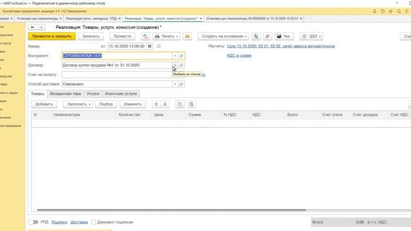Image resolution: width=411 pixels, height=231 pixels.
Task: Switch to the Агентские услуги tab
Action: (x=121, y=94)
